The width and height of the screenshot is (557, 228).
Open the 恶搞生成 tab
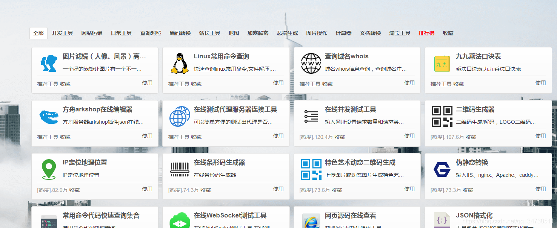coord(288,33)
